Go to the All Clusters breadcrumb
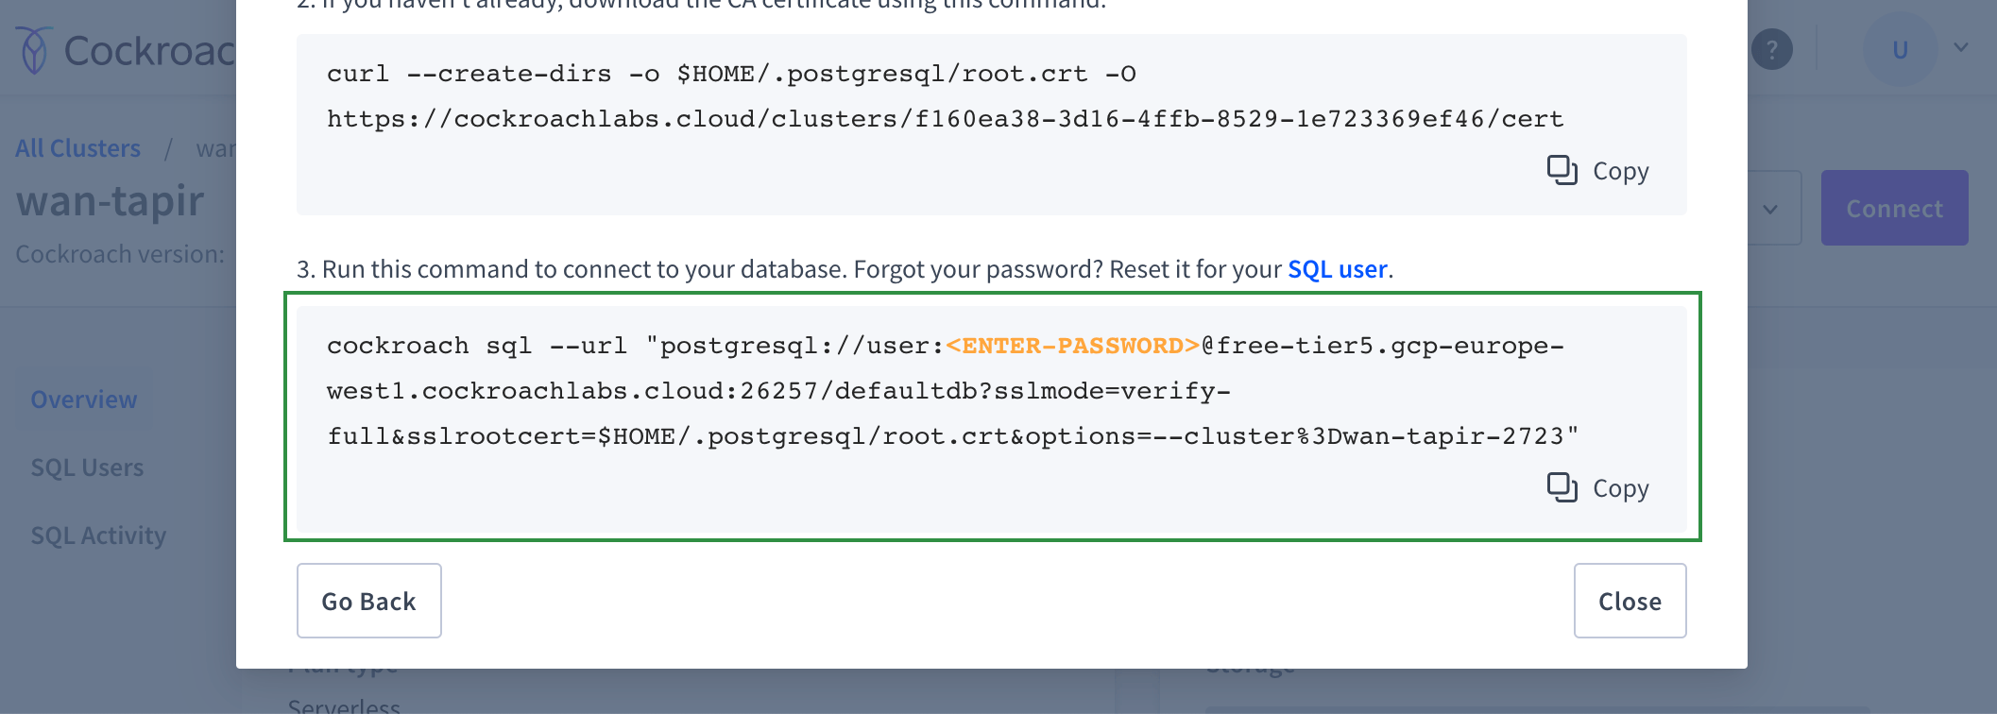 click(x=77, y=148)
